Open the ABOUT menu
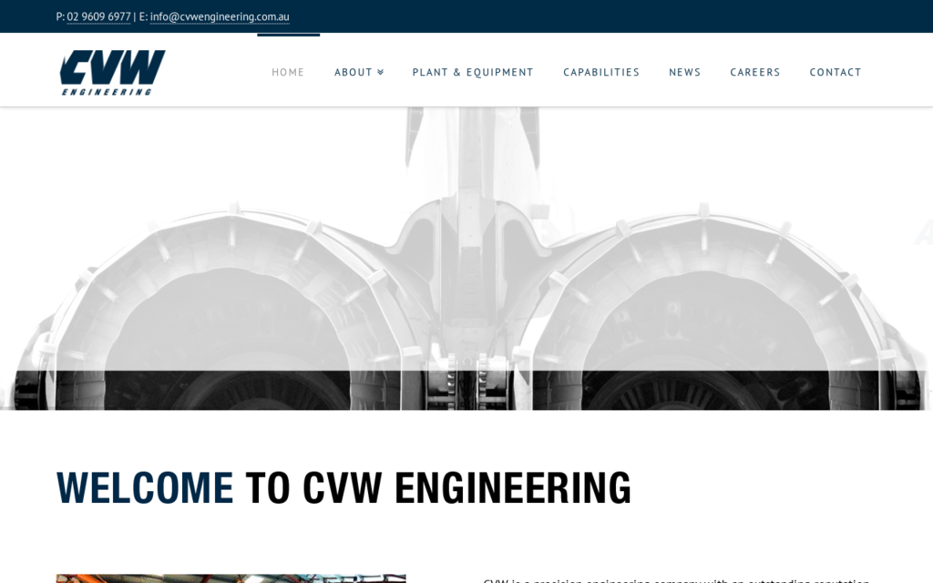933x583 pixels. point(354,72)
